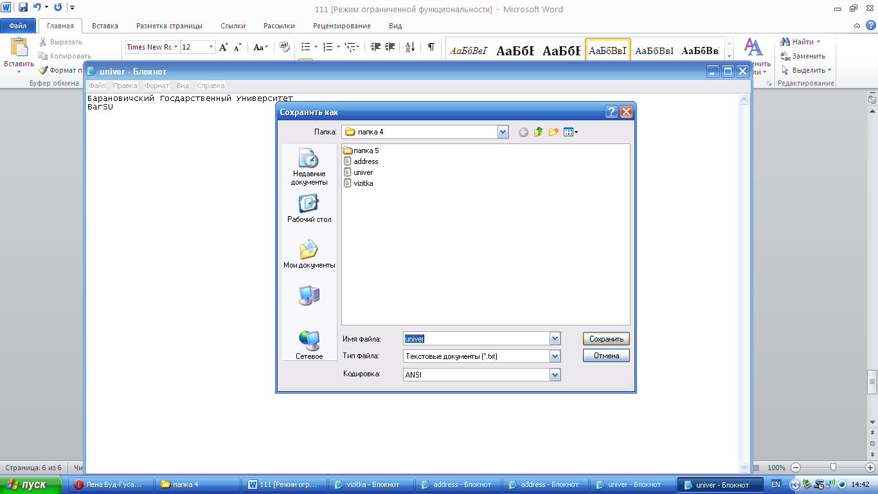Click the пуск Start button
This screenshot has height=494, width=878.
32,485
